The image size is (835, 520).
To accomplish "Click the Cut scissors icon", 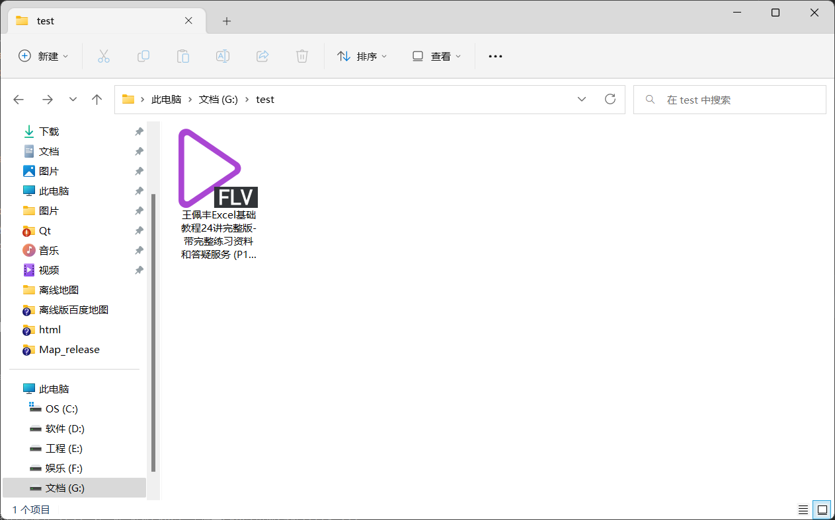I will coord(104,57).
